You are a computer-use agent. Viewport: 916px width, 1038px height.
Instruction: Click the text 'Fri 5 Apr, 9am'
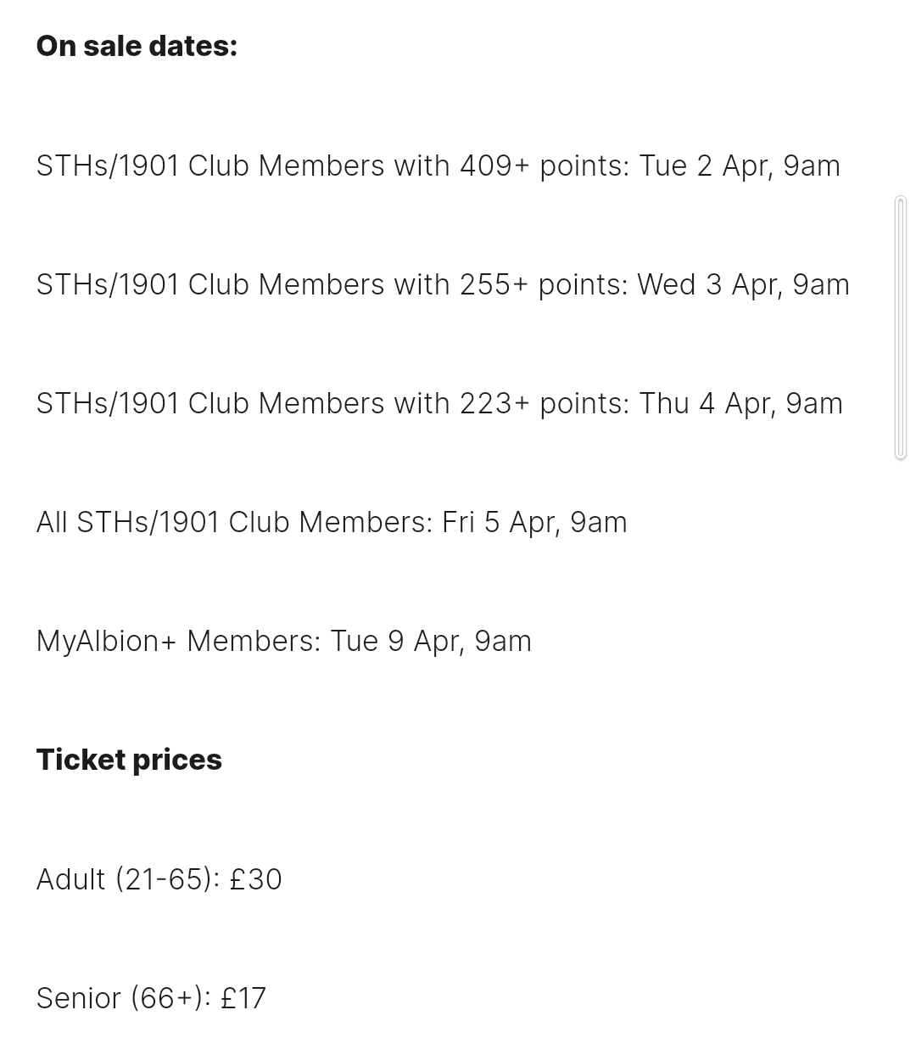point(534,522)
